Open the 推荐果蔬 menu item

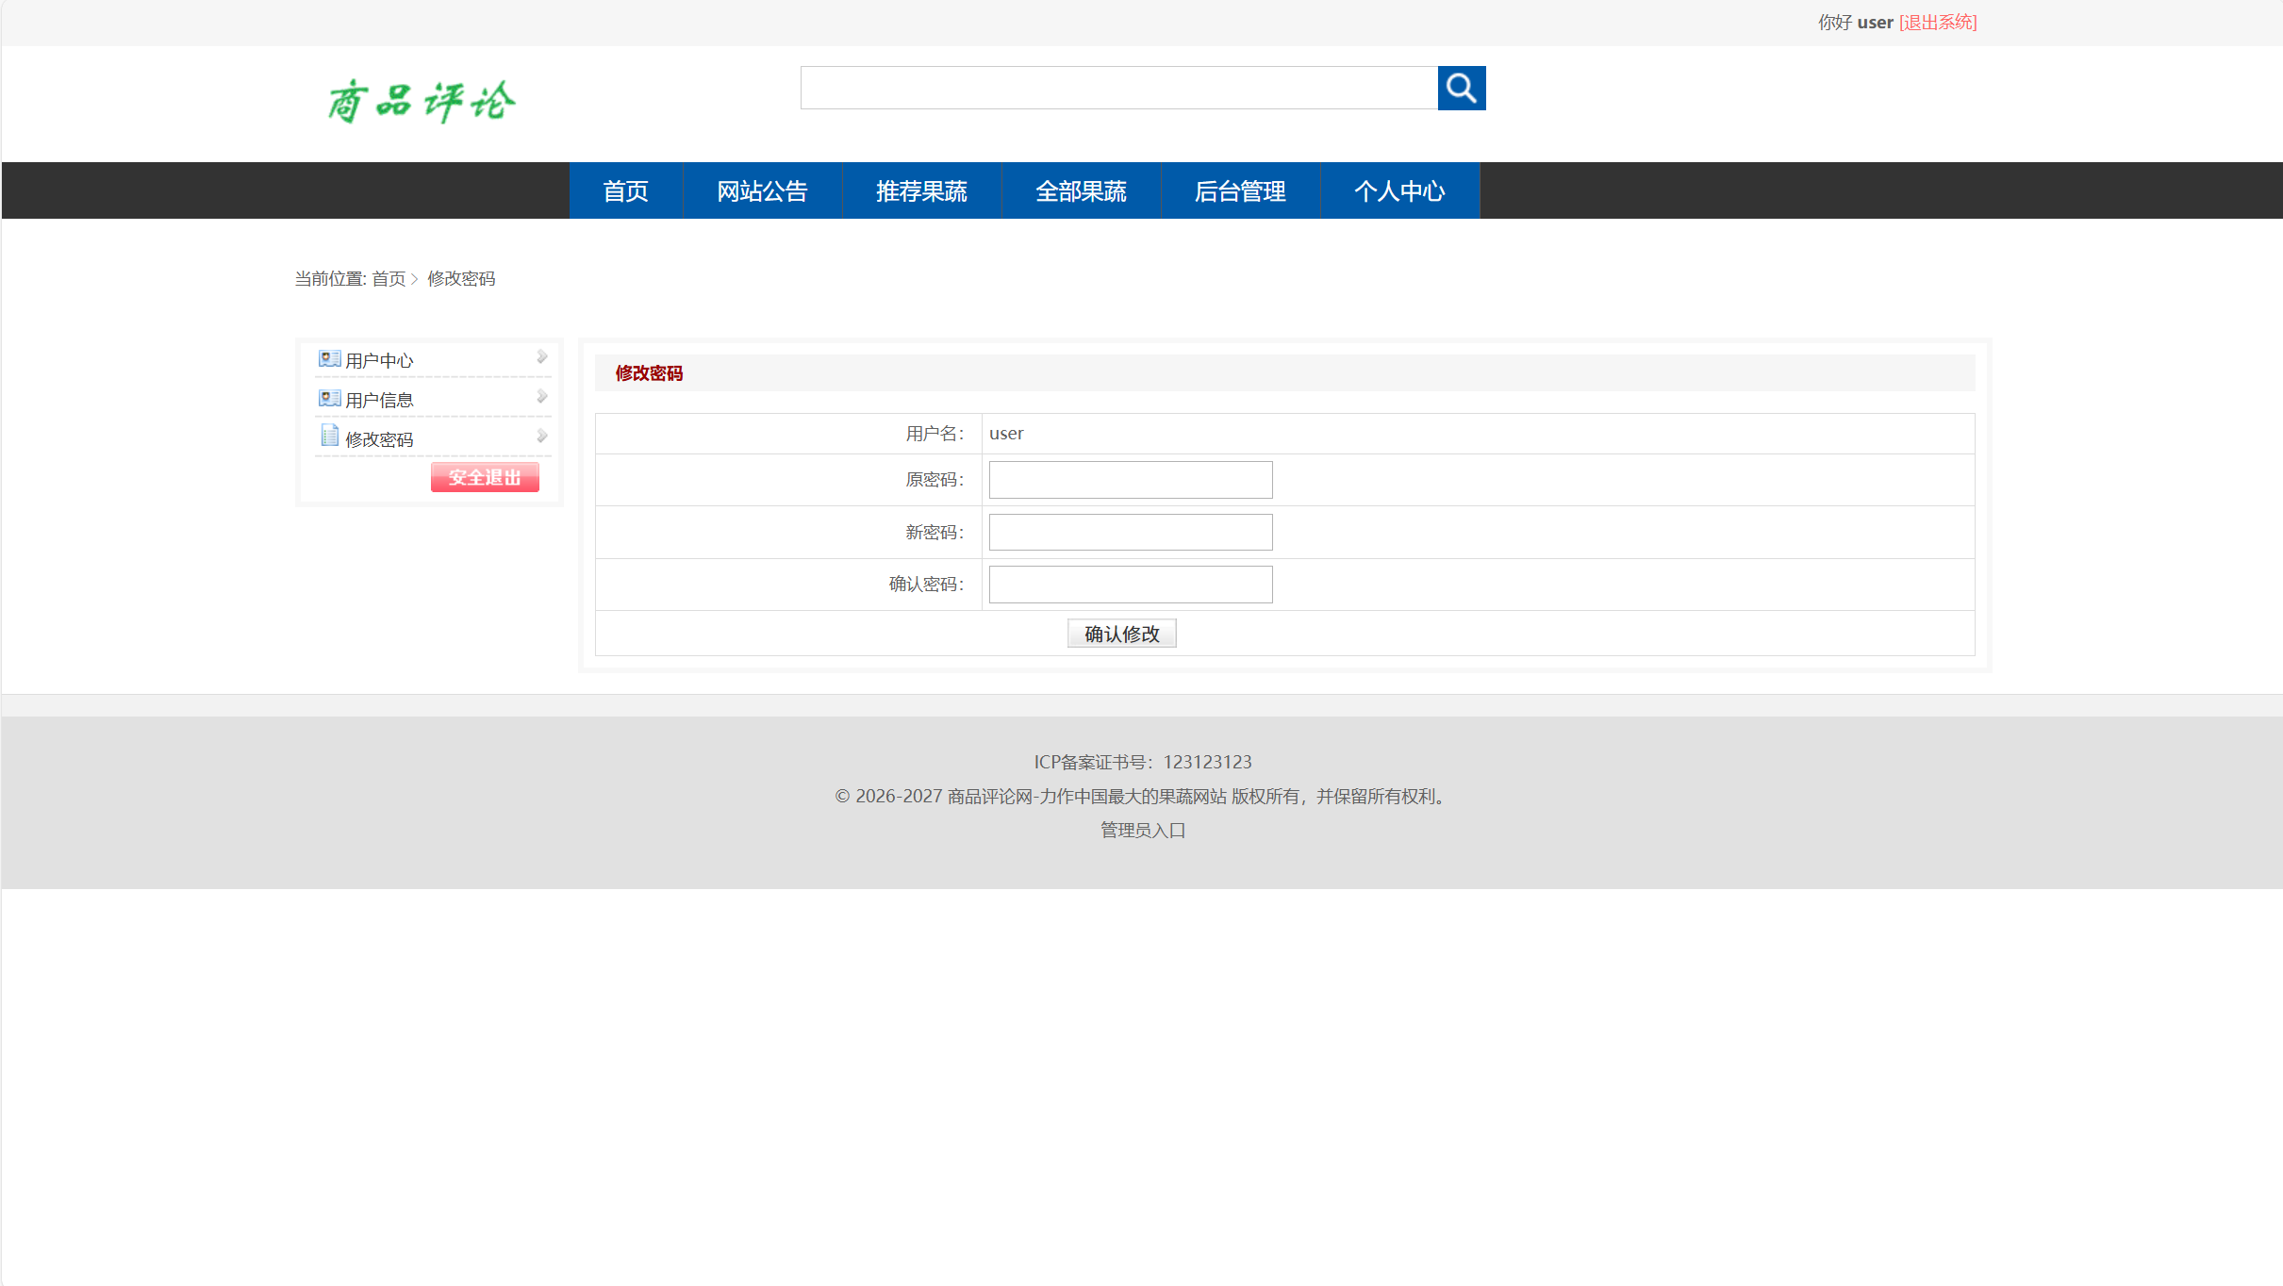tap(921, 190)
